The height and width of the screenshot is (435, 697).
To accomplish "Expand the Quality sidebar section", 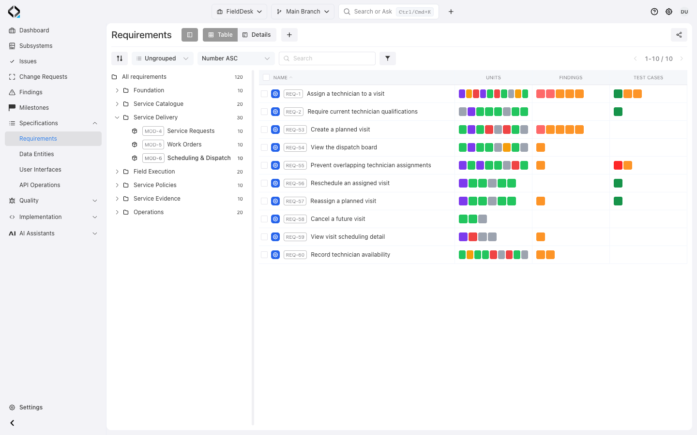I will tap(53, 201).
